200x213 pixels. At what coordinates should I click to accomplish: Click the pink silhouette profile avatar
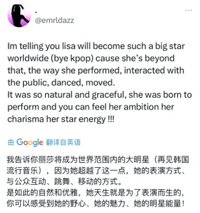tap(19, 15)
